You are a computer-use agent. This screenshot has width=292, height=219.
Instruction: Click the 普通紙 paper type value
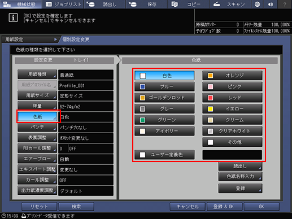point(86,75)
